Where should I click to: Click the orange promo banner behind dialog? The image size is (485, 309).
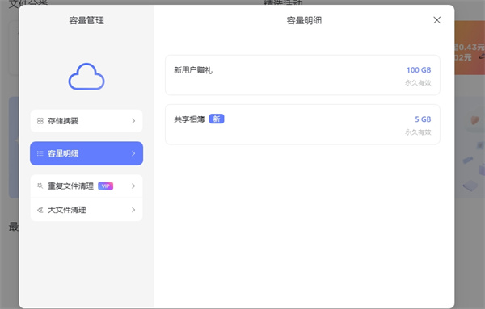pyautogui.click(x=470, y=48)
